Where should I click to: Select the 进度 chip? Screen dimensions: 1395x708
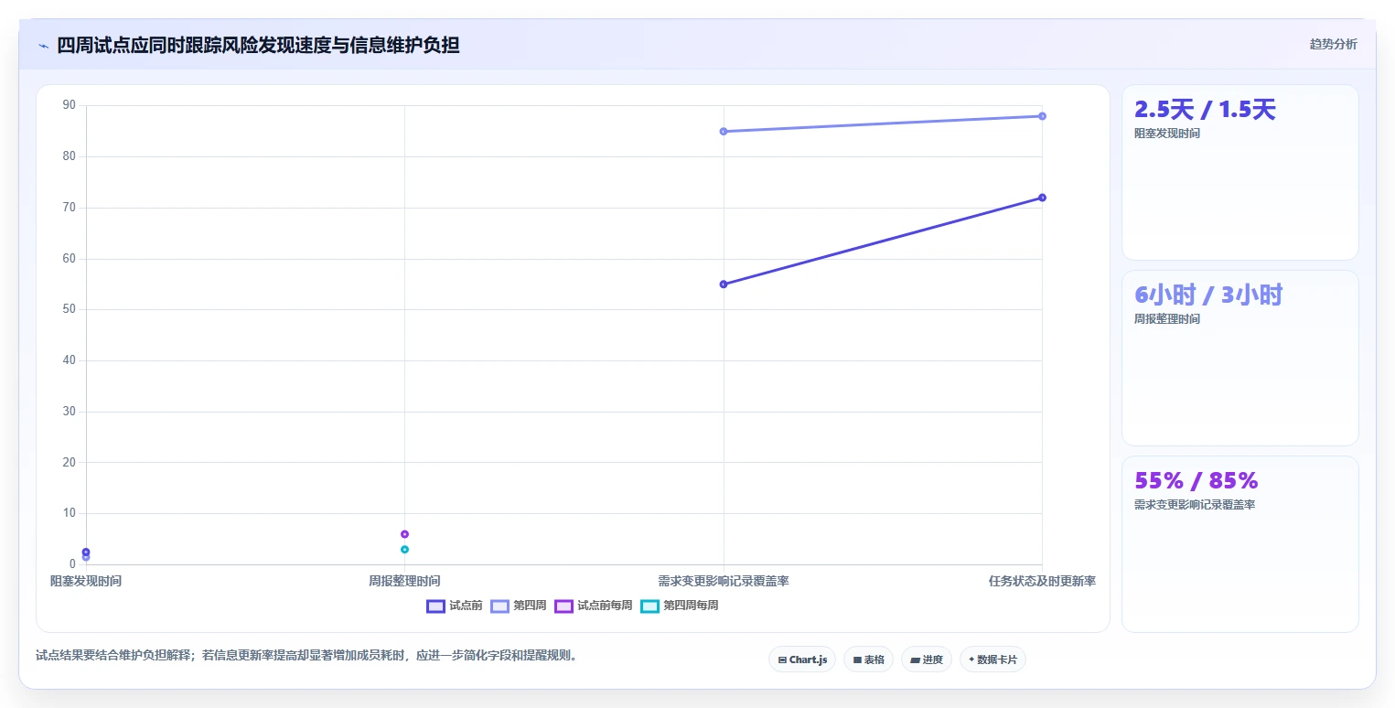click(927, 660)
